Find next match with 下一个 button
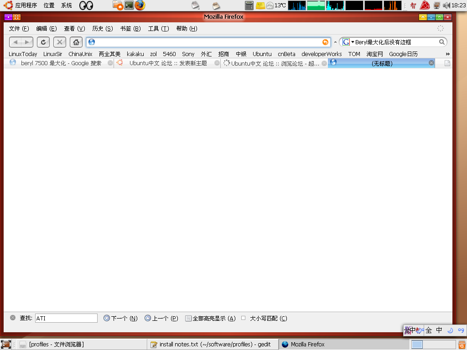The width and height of the screenshot is (467, 350). [120, 318]
